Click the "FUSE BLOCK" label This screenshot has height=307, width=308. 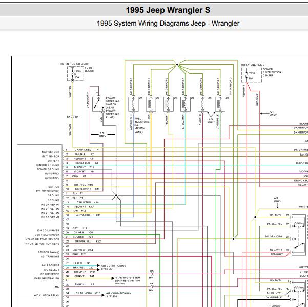tap(89, 69)
